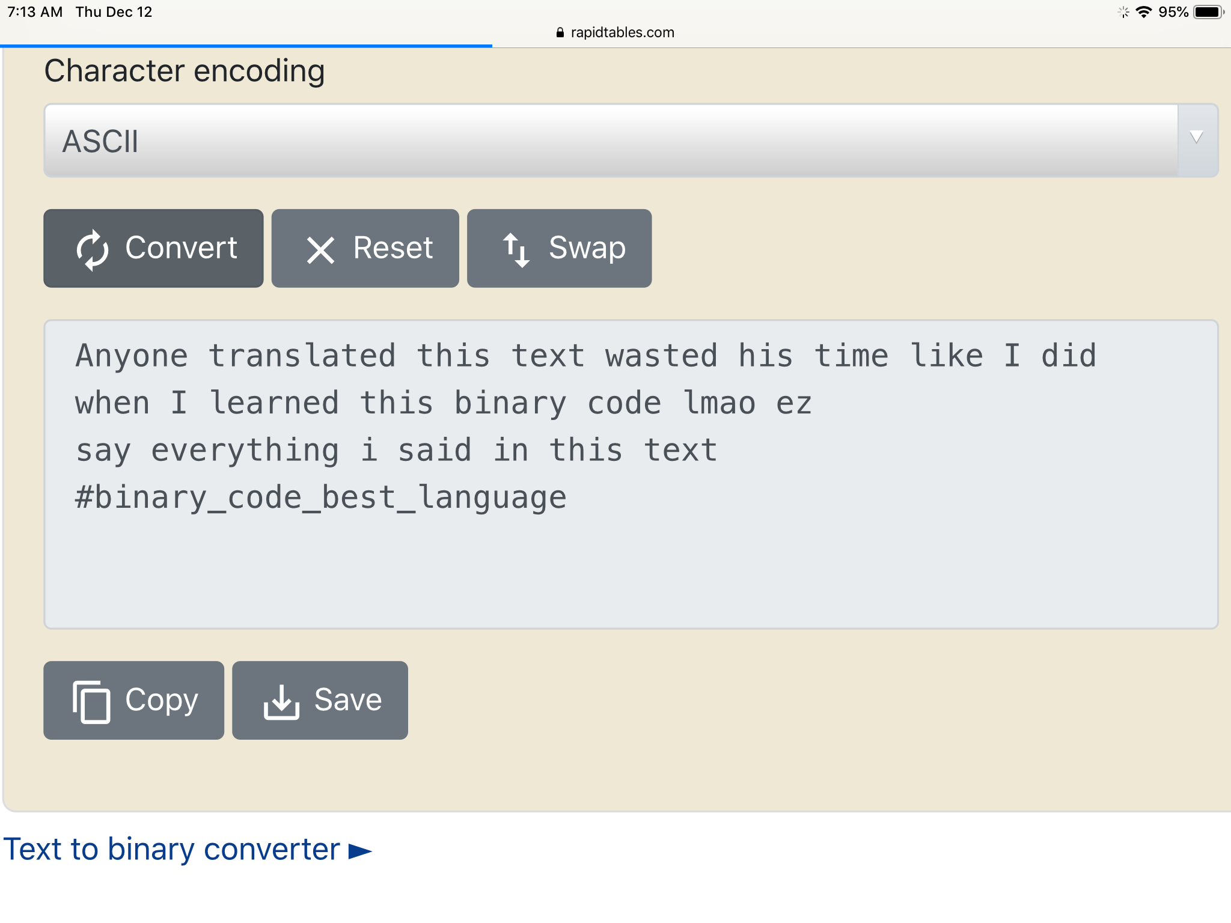
Task: Tap the battery indicator icon
Action: click(1209, 12)
